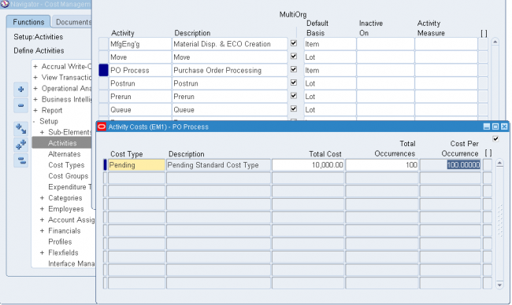Toggle MultiOrg checkbox for Postrun activity
This screenshot has height=305, width=512.
point(294,83)
